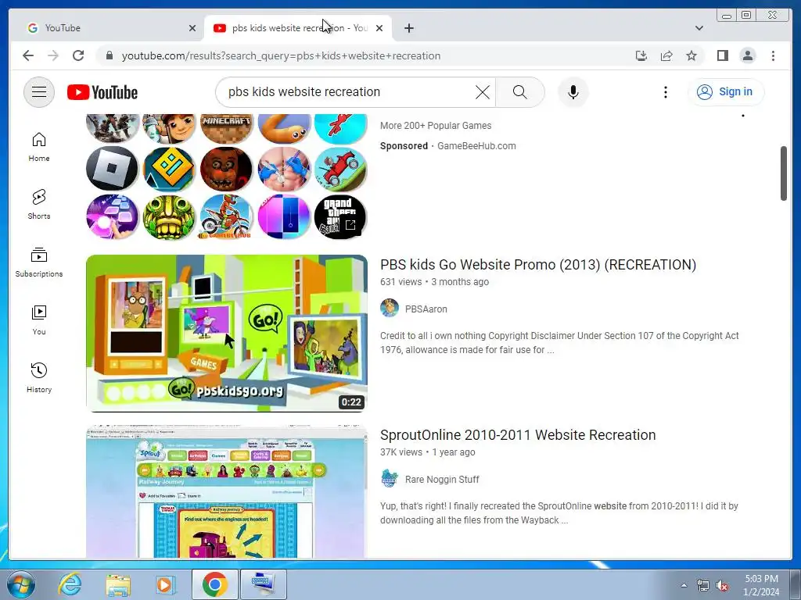Show hidden system tray icons
Viewport: 801px width, 600px height.
point(684,585)
